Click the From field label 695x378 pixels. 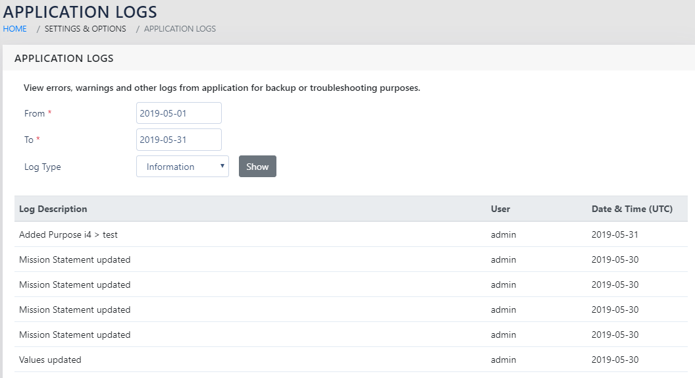click(34, 113)
